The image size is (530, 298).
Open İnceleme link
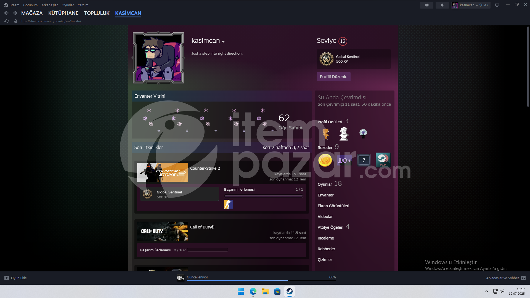[x=326, y=238]
